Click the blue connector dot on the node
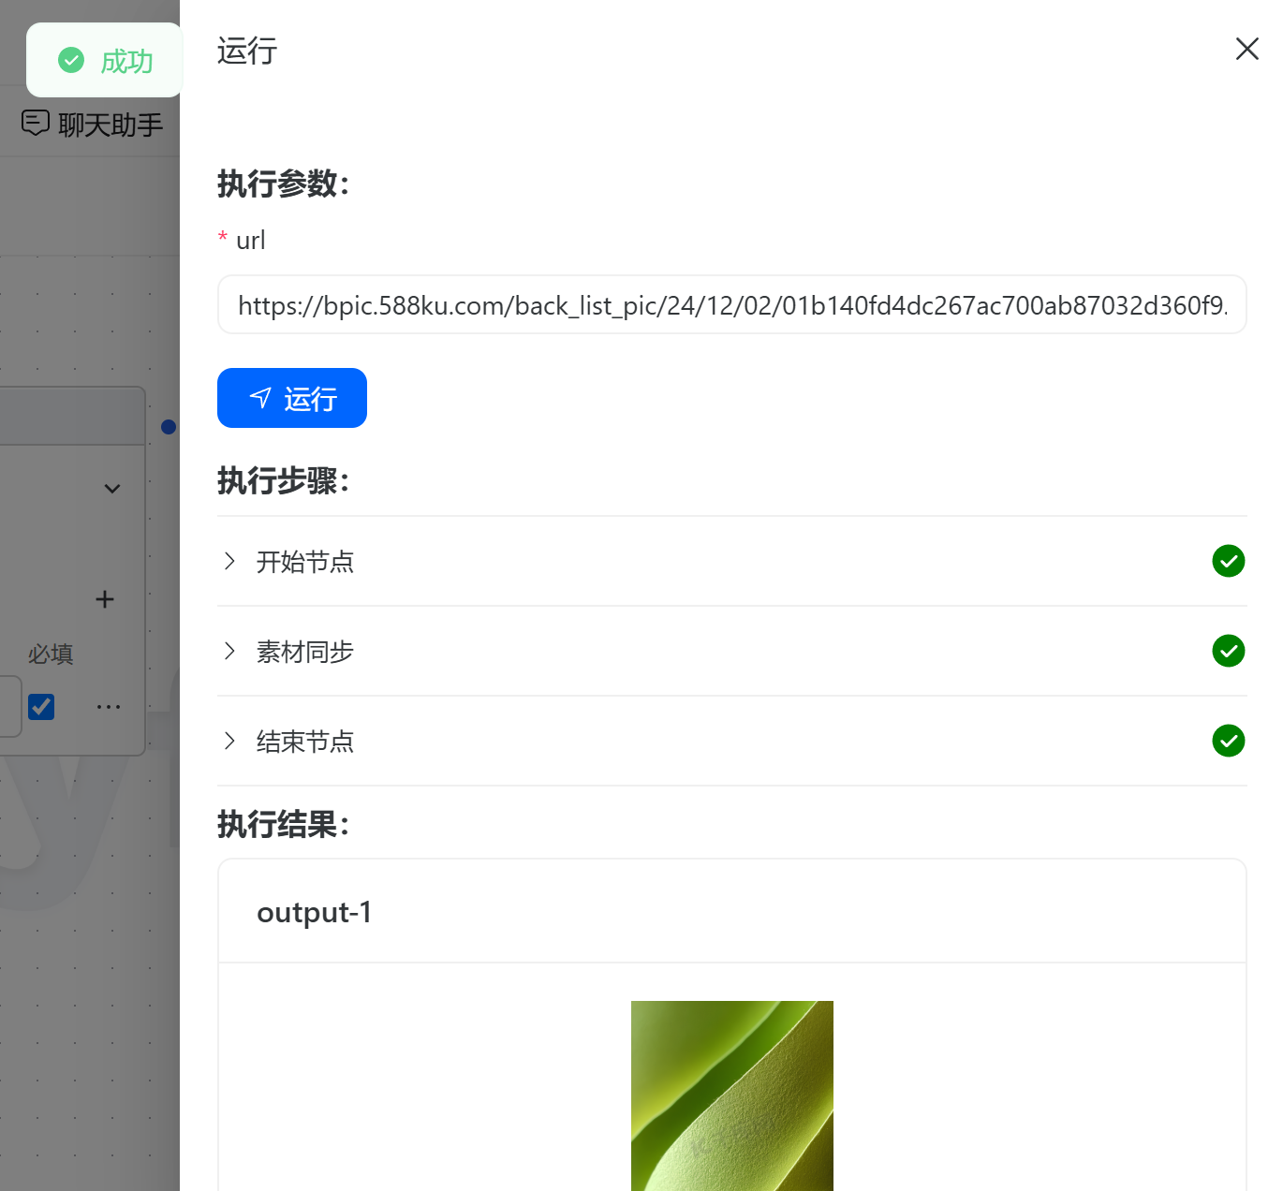1283x1191 pixels. coord(169,427)
